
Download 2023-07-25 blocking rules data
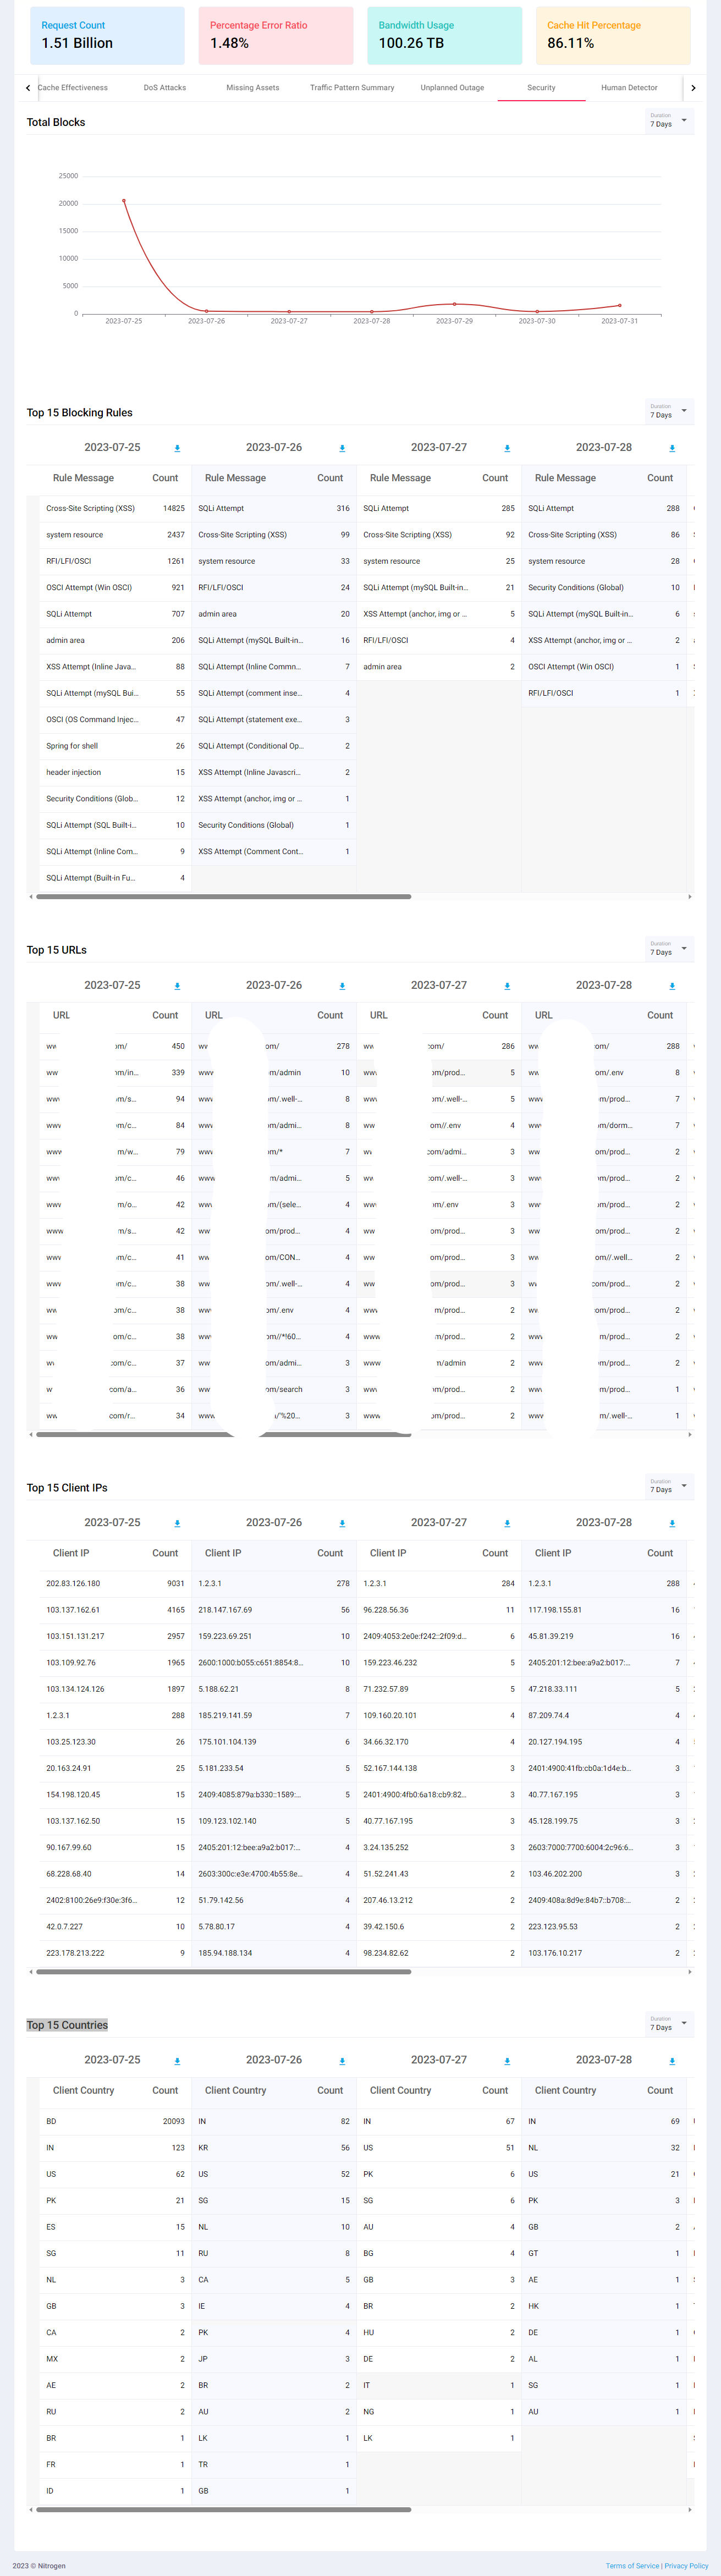pos(177,448)
